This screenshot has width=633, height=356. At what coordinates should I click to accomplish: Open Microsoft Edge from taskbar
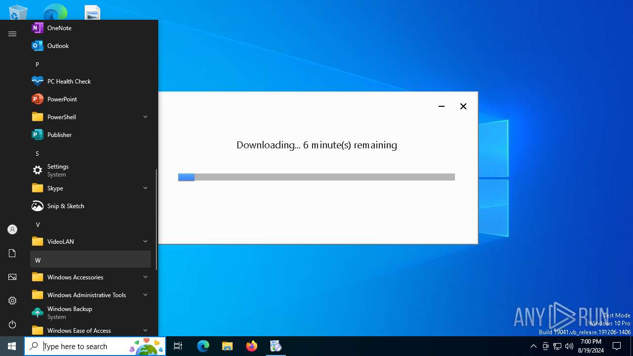[x=203, y=346]
